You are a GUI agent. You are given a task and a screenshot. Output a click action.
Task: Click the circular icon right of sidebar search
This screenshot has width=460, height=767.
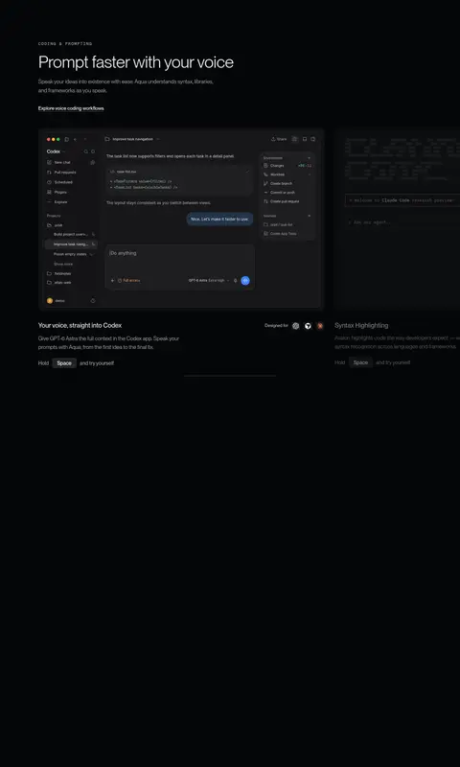[93, 151]
